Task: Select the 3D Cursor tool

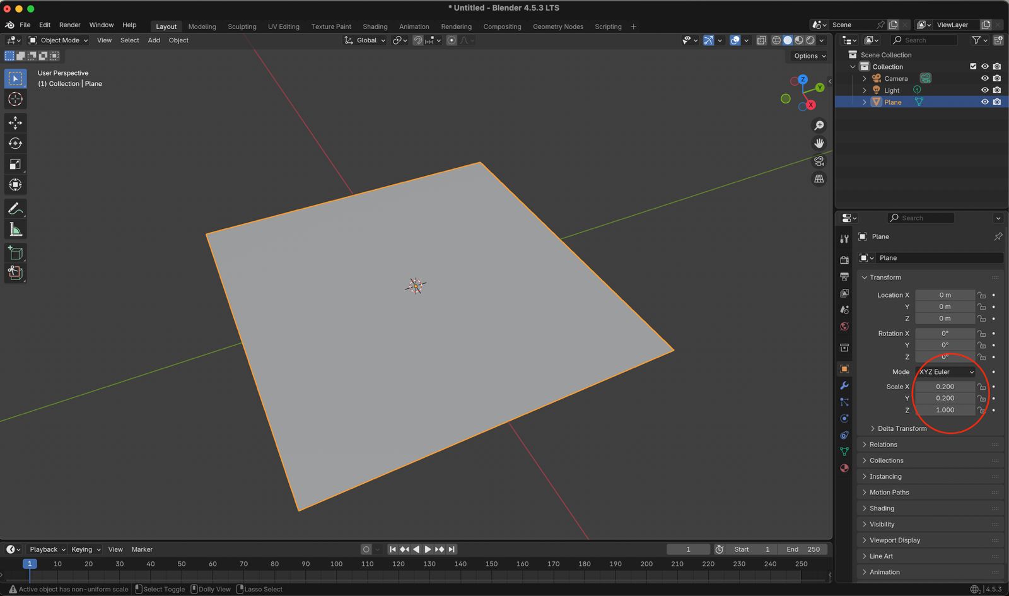Action: click(x=15, y=99)
